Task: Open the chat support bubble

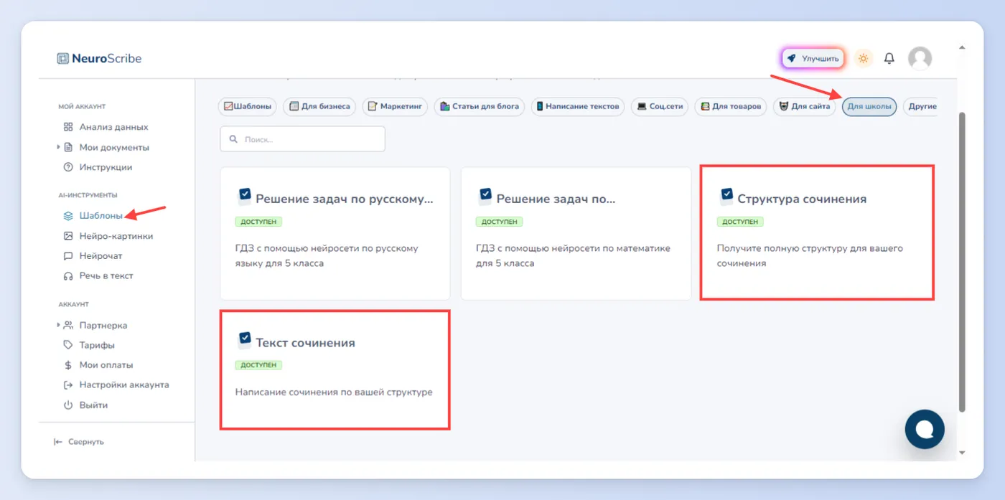Action: coord(925,429)
